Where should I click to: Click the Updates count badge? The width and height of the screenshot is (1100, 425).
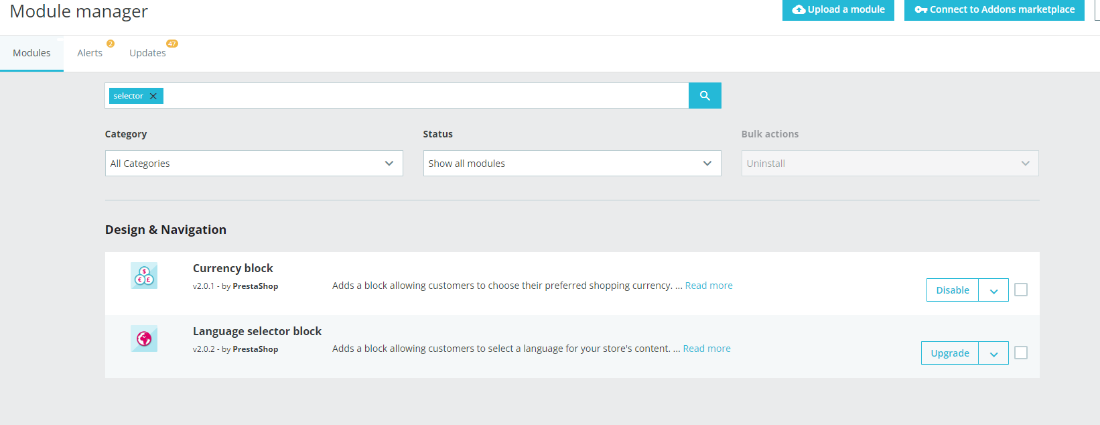[x=172, y=44]
